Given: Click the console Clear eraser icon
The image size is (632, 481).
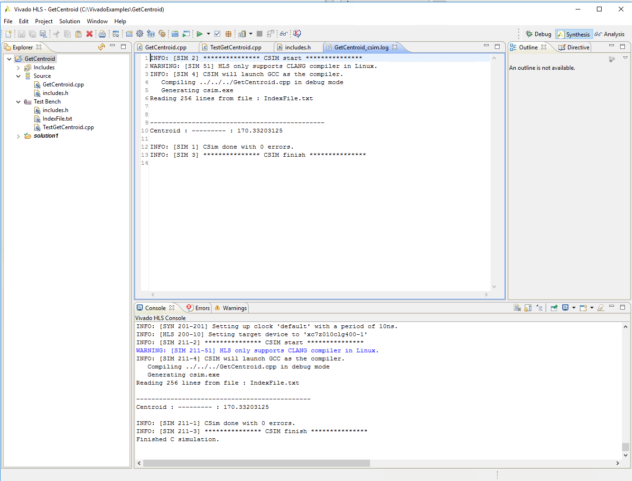Looking at the screenshot, I should 601,308.
